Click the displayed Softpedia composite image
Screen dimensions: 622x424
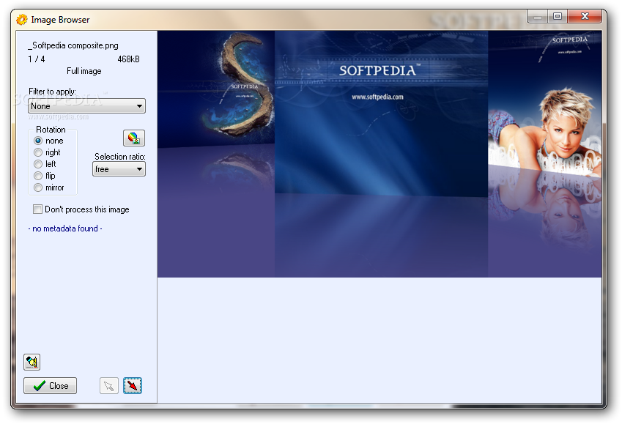click(380, 154)
